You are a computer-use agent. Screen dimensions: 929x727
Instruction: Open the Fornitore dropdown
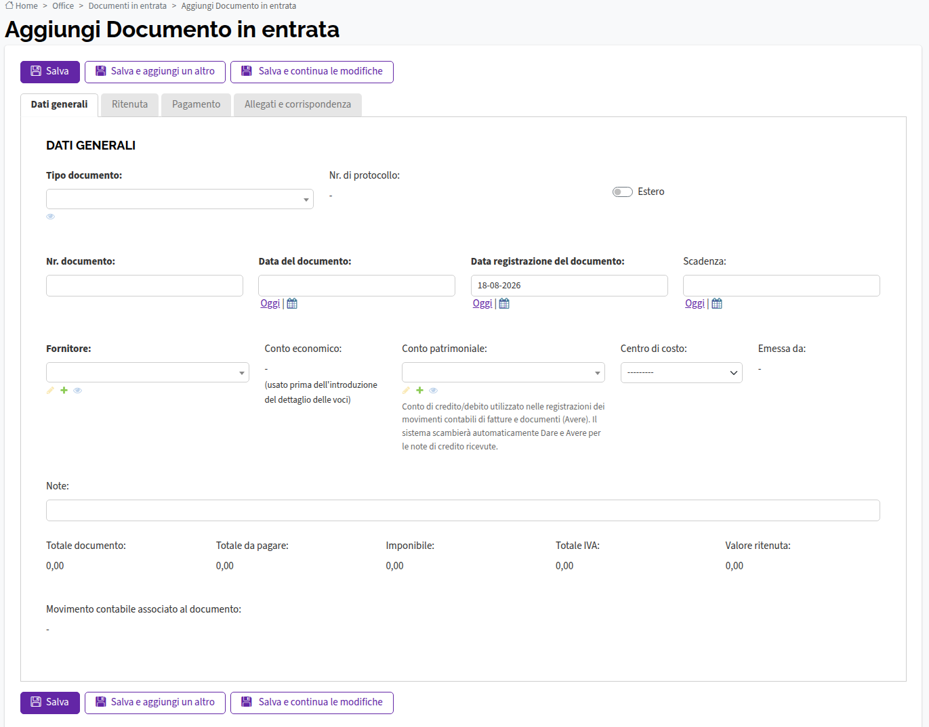coord(148,372)
